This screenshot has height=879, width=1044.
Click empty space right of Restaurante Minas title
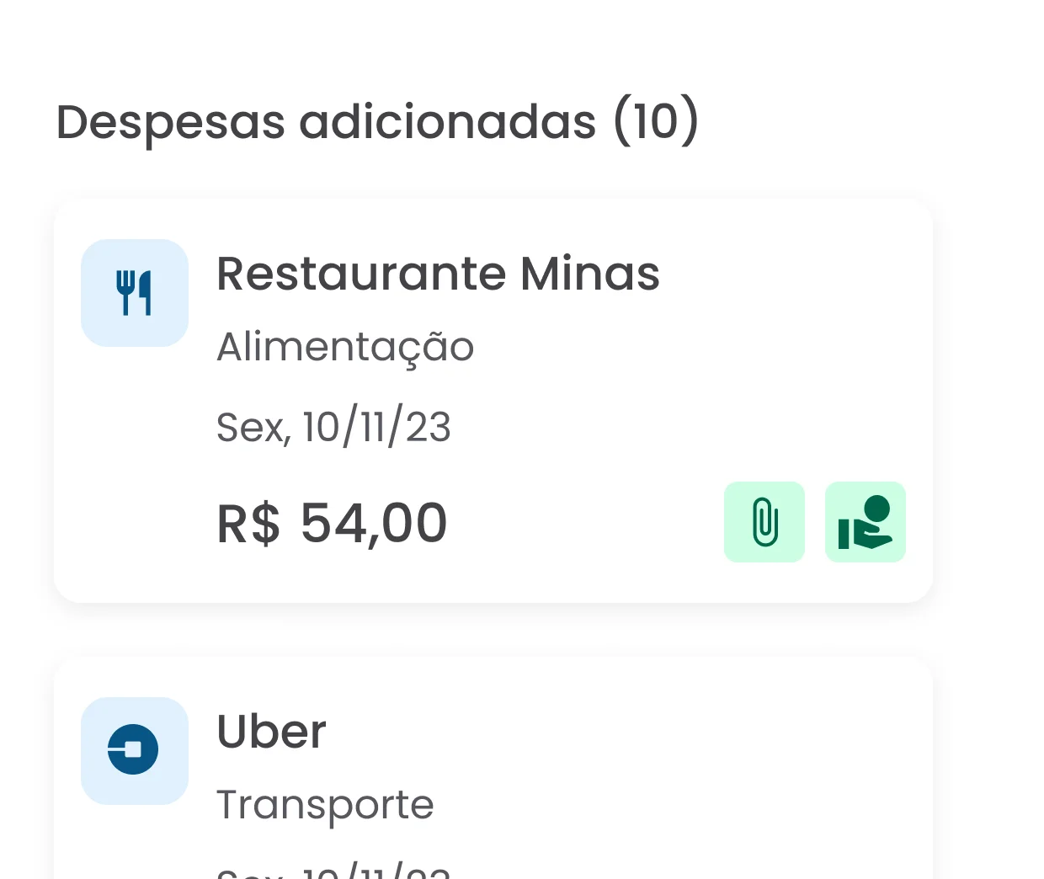(x=791, y=274)
